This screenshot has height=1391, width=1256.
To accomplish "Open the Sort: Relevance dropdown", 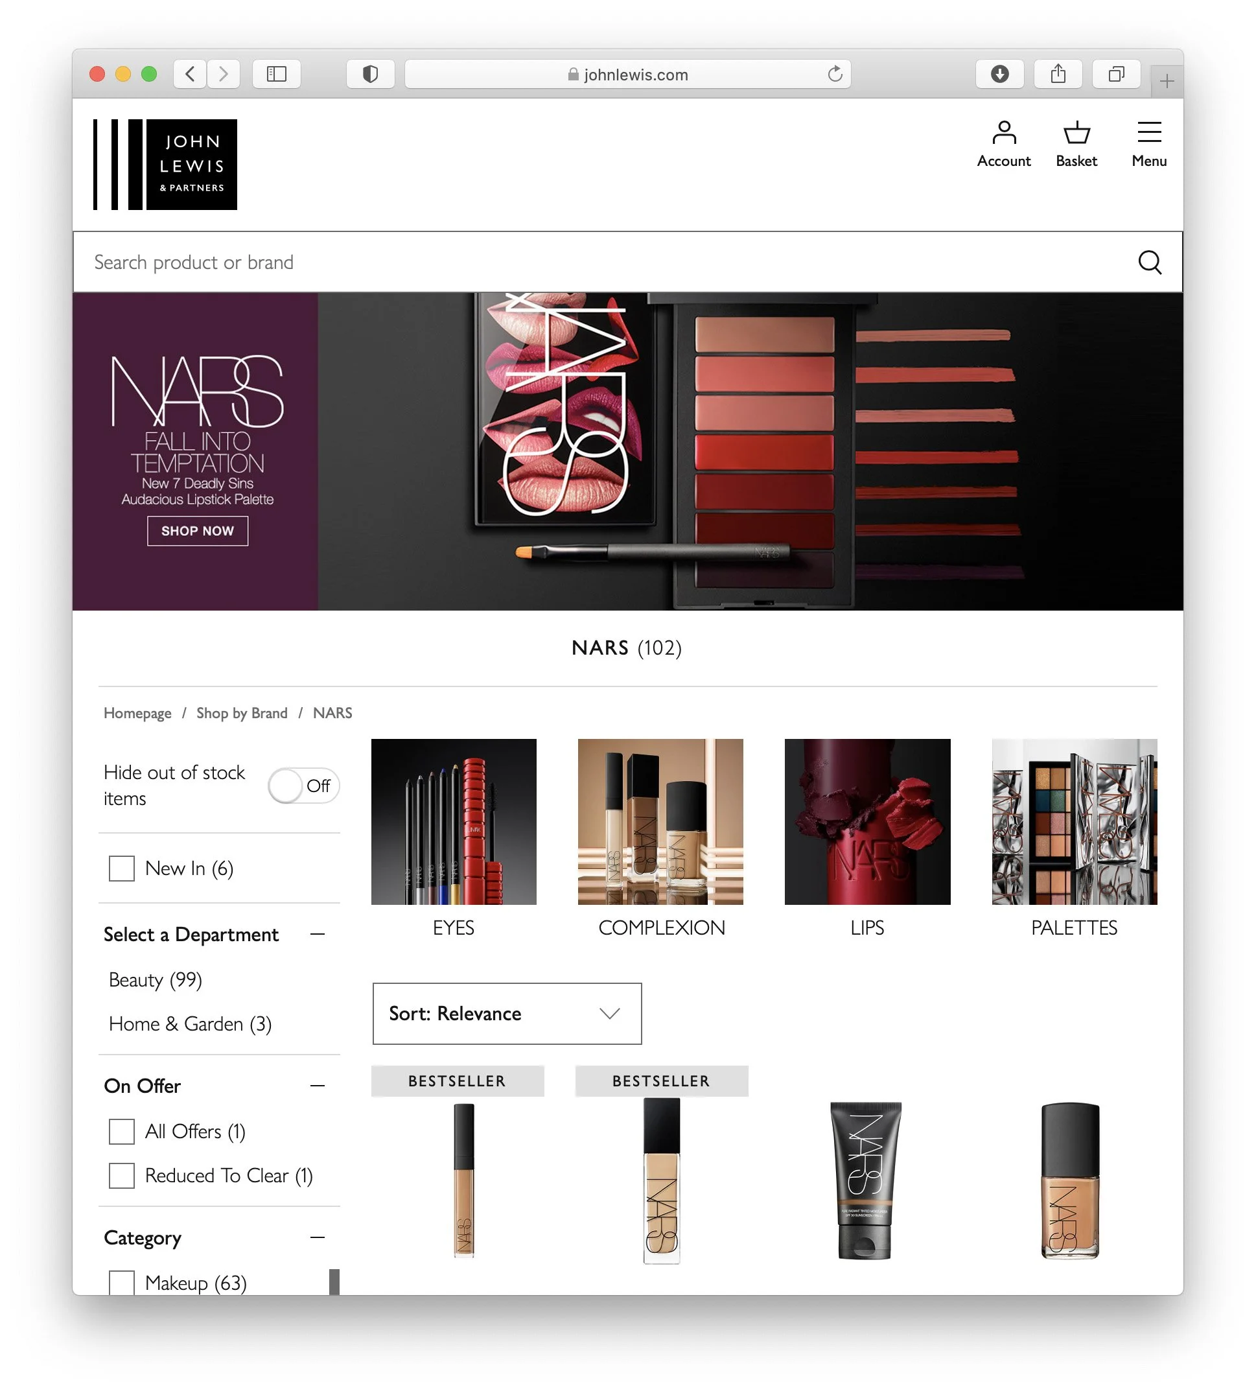I will [507, 1014].
